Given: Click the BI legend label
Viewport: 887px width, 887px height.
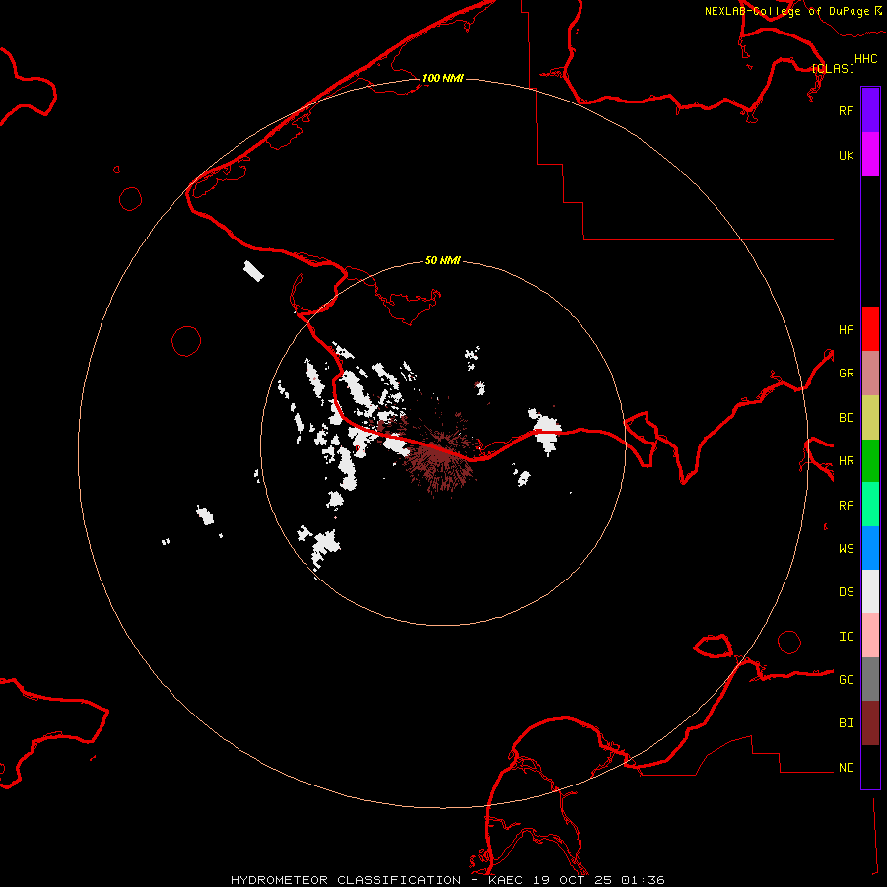Looking at the screenshot, I should click(x=846, y=723).
